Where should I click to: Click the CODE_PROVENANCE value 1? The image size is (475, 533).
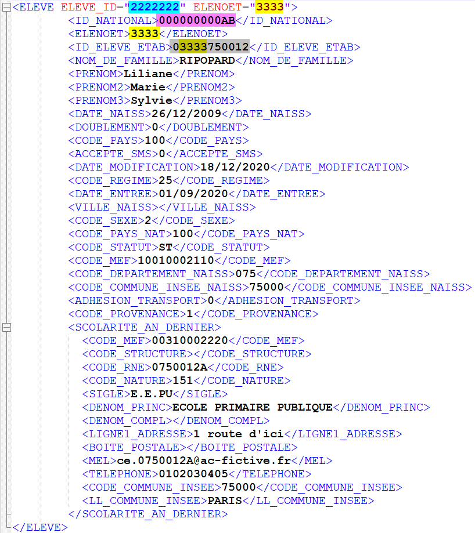190,314
